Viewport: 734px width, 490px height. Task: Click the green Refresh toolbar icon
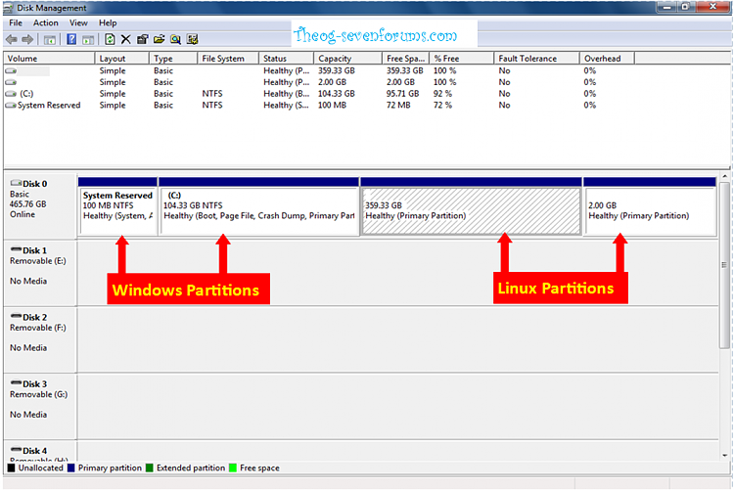[110, 39]
